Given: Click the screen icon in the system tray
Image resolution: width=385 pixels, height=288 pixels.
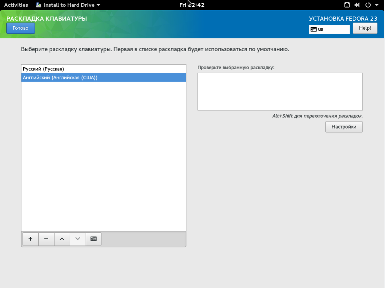Looking at the screenshot, I should [346, 5].
